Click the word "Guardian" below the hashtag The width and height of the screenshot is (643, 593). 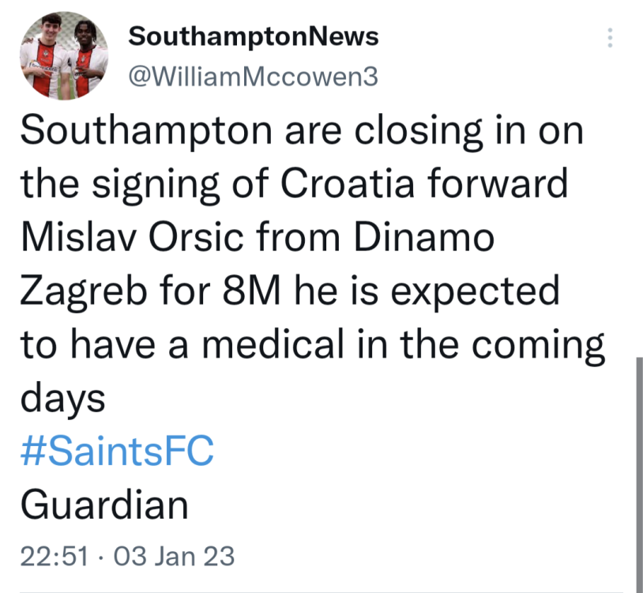coord(104,504)
